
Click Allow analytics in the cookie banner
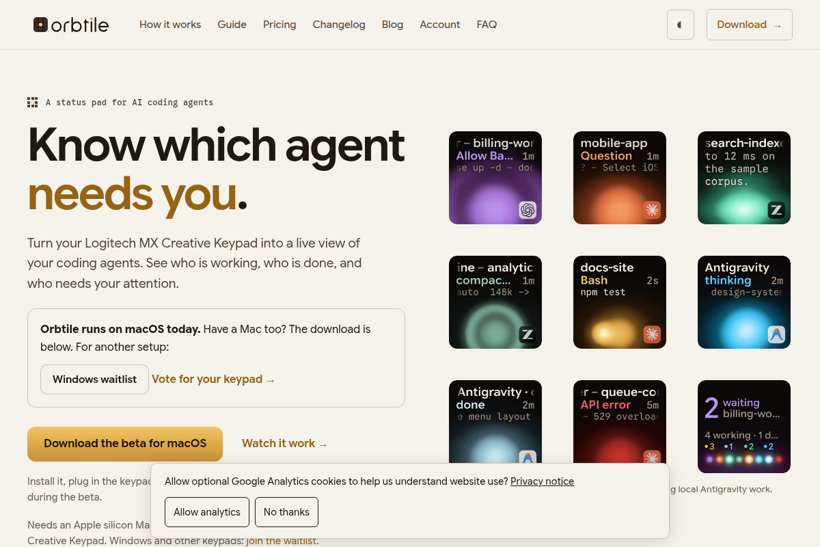pyautogui.click(x=207, y=512)
